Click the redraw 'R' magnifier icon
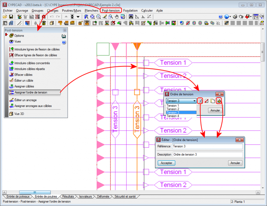Screen dimensions: 267x206 [86, 17]
